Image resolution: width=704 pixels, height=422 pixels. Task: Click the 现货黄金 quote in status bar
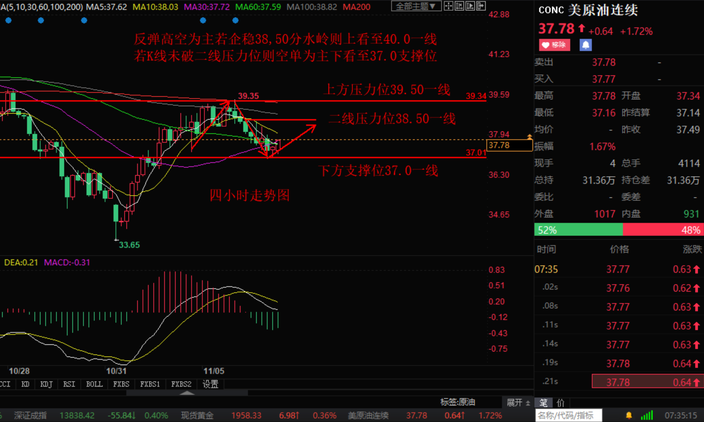197,415
